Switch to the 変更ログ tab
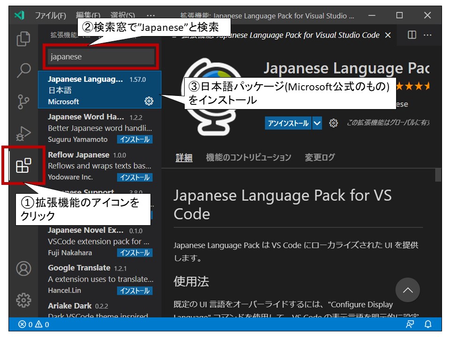The image size is (450, 337). tap(320, 157)
